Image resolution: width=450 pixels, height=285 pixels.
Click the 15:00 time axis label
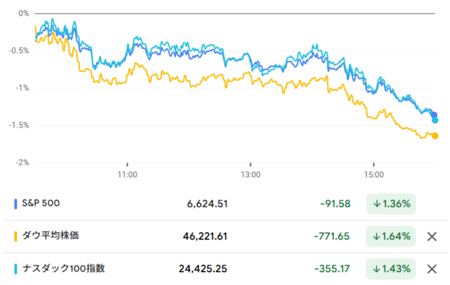click(374, 174)
